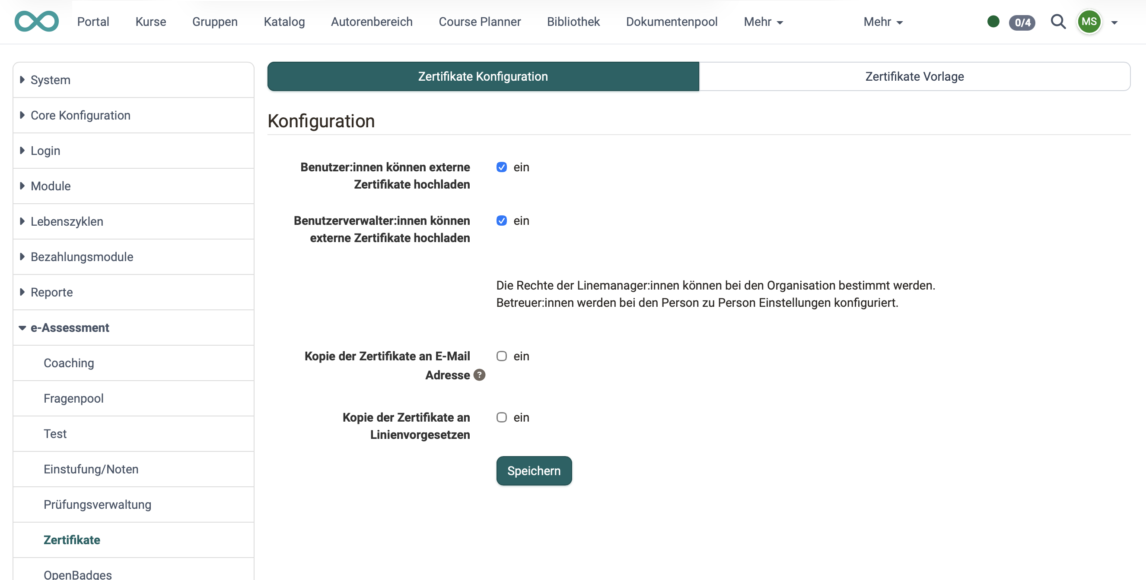Expand the System section

coord(50,80)
